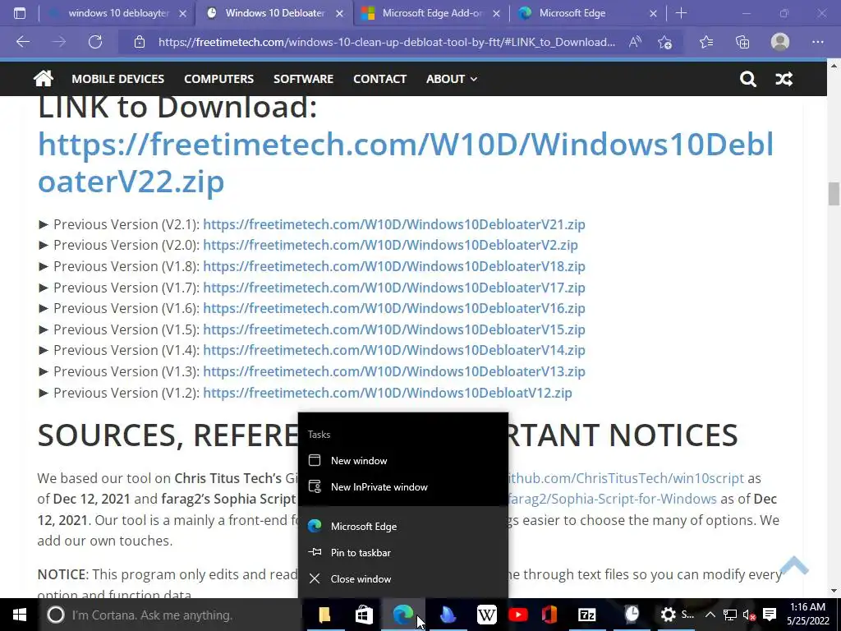Download Windows10DebloaterV18.zip link

(x=393, y=266)
